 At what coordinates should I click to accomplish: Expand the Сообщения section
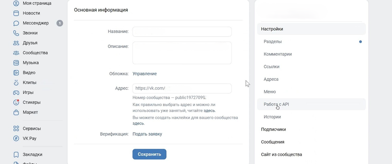click(x=272, y=142)
